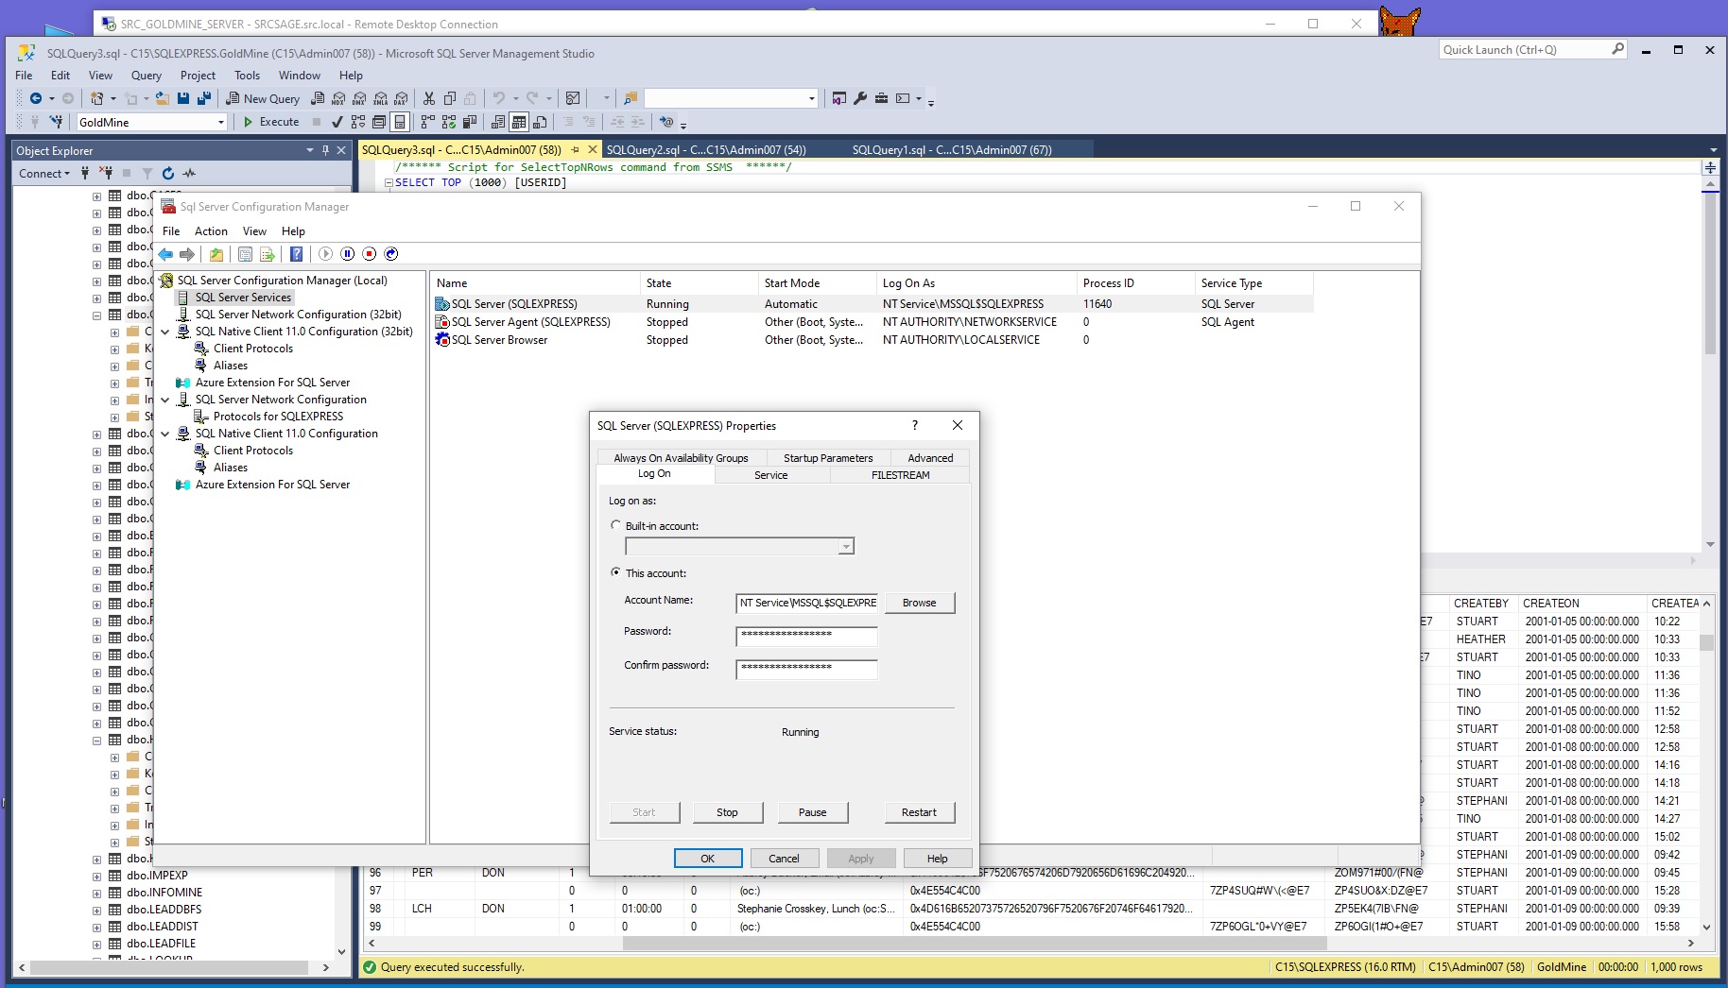
Task: Click Cancel in the SQLEXPRESS Properties dialog
Action: click(x=784, y=859)
